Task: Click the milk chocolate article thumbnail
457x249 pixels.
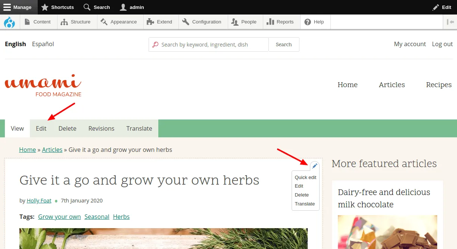Action: (388, 232)
